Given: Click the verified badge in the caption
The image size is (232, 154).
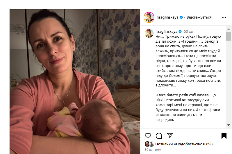Looking at the screenshot, I should (x=180, y=31).
